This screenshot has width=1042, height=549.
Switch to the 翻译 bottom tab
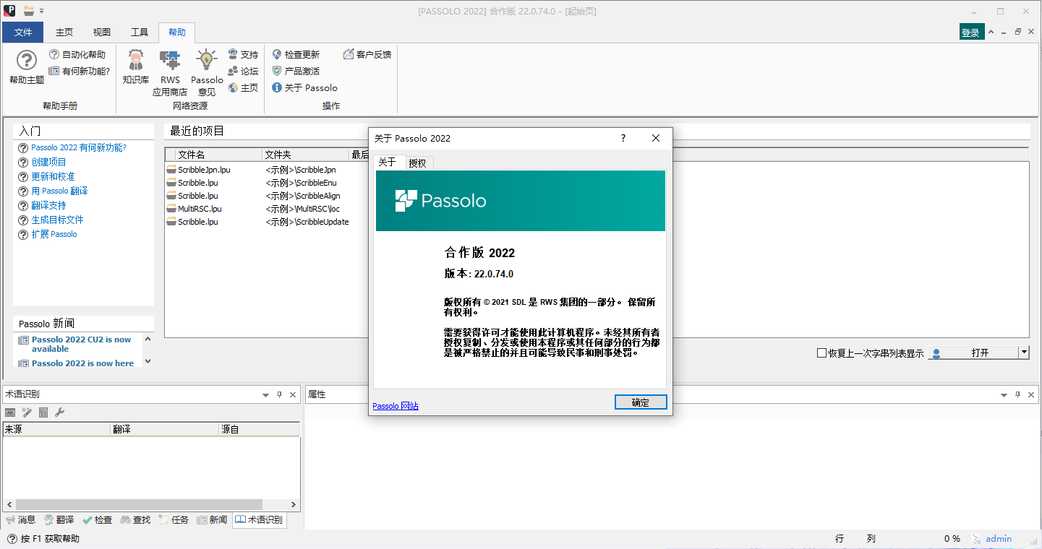pos(59,520)
